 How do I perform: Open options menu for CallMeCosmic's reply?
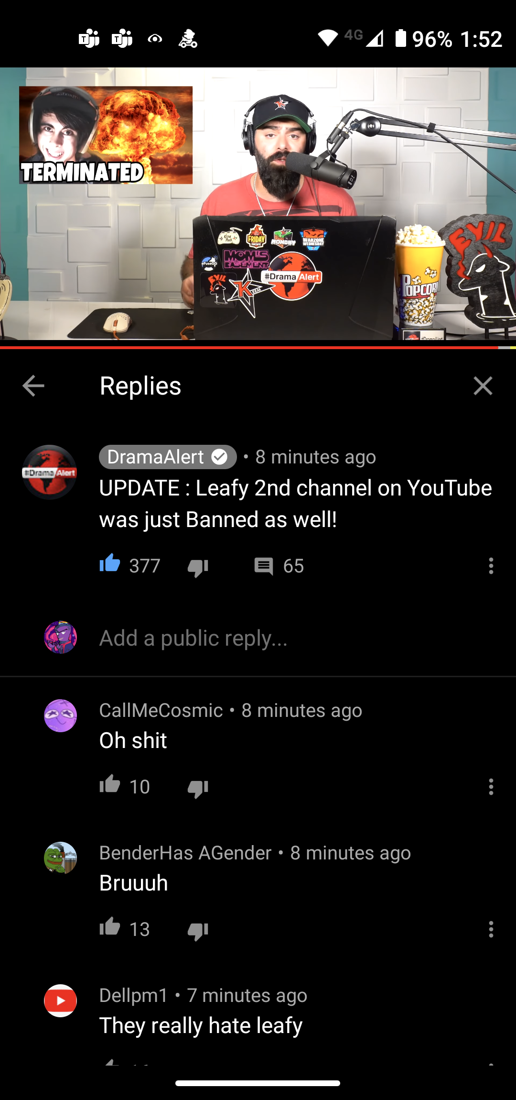491,787
